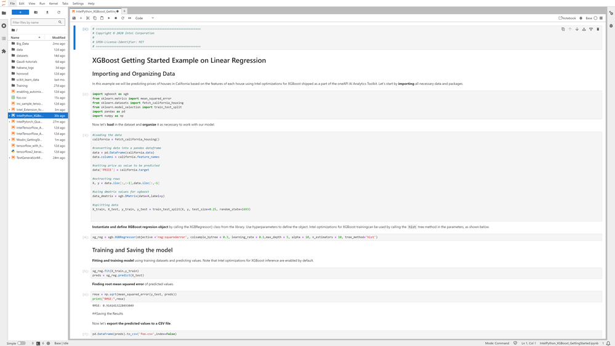615x346 pixels.
Task: Click the blue new launcher button
Action: (20, 12)
